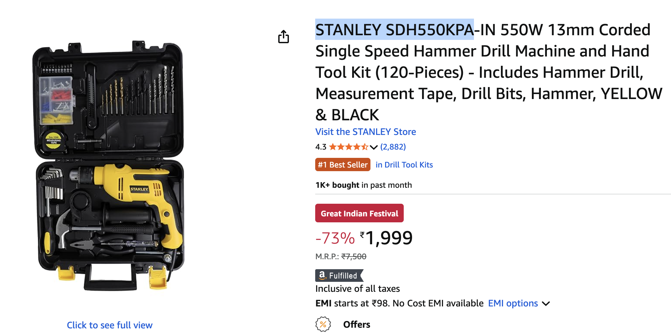Open the 2,882 customer reviews link
The width and height of the screenshot is (671, 335).
393,147
